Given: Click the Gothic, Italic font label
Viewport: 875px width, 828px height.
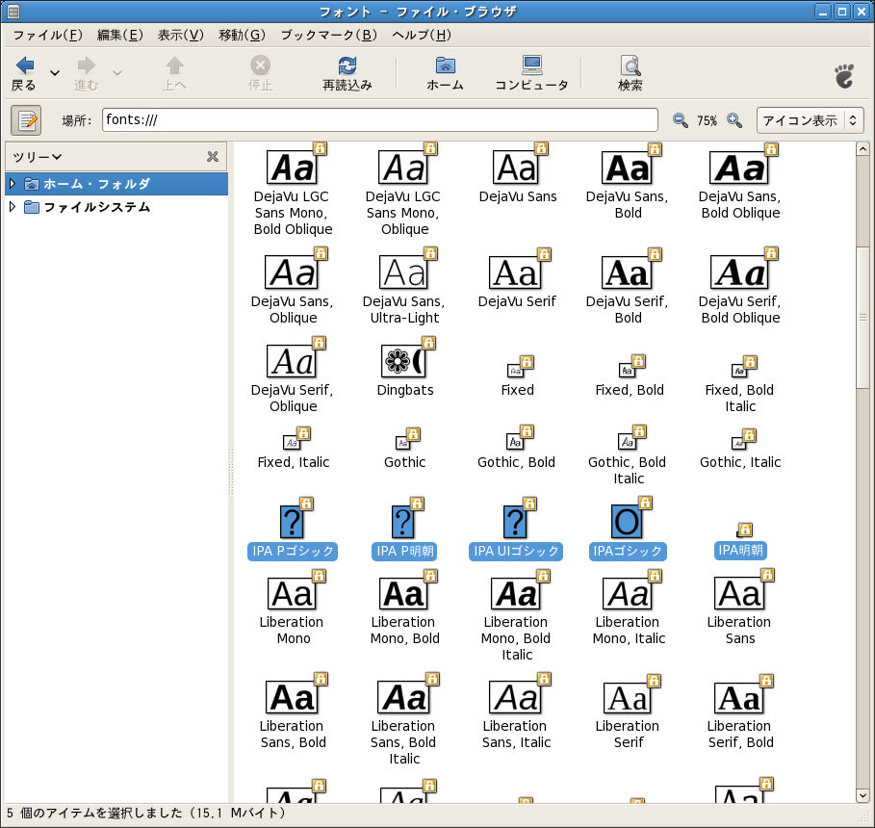Looking at the screenshot, I should pos(740,462).
